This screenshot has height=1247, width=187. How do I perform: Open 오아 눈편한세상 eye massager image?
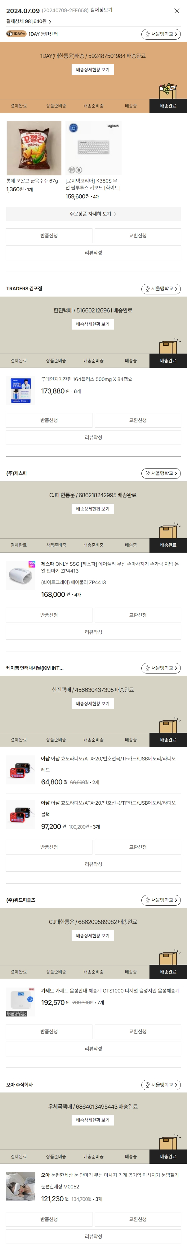[x=21, y=1187]
